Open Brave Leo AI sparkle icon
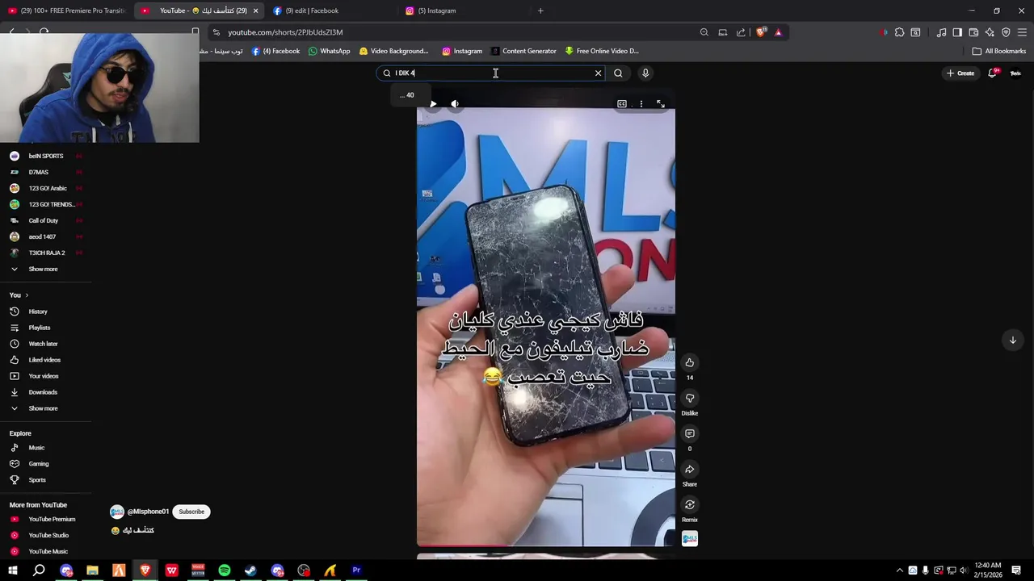Screen dimensions: 1034x581 click(990, 32)
